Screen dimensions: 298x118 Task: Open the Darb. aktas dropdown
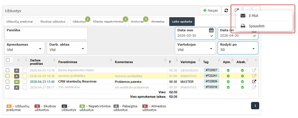(67, 48)
